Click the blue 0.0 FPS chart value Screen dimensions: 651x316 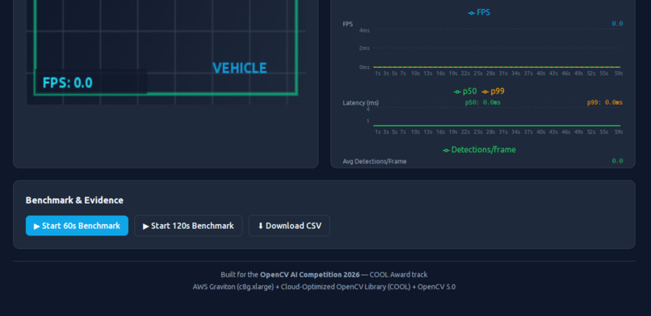coord(617,23)
